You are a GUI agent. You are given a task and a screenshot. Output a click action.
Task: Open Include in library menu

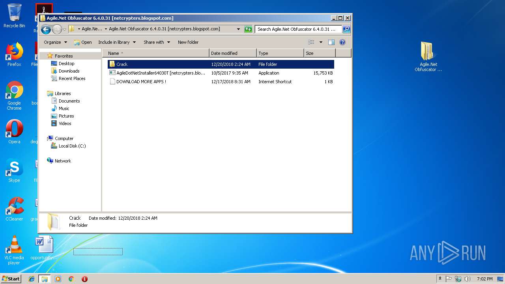click(117, 42)
